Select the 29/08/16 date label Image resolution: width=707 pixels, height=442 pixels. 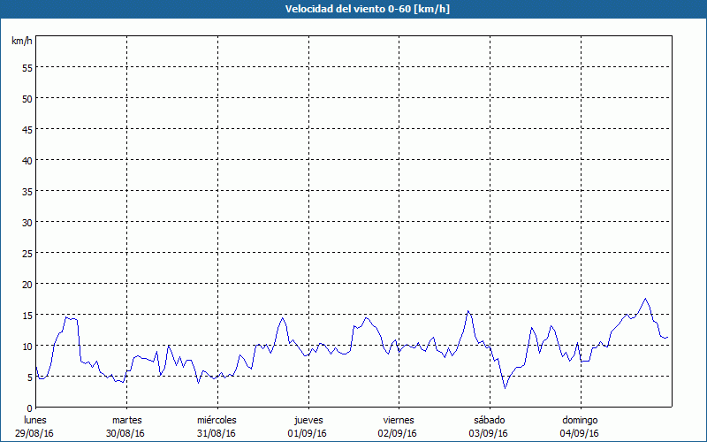point(36,433)
